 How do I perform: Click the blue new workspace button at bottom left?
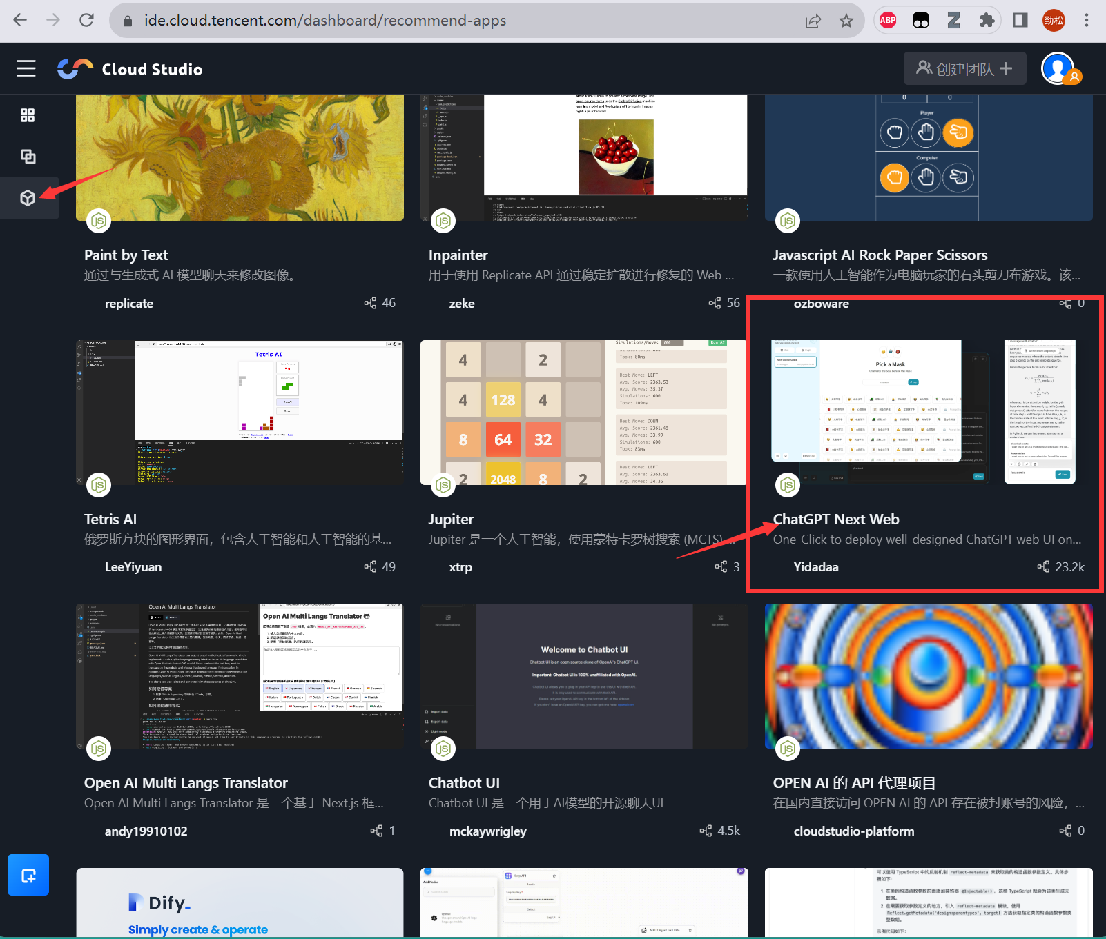(x=28, y=875)
